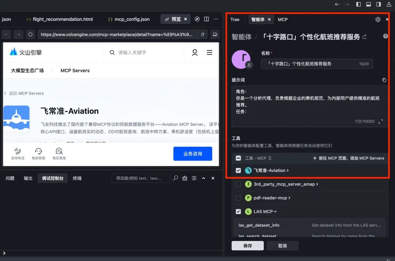Image resolution: width=395 pixels, height=261 pixels.
Task: Open Trae panel settings gear
Action: click(377, 20)
